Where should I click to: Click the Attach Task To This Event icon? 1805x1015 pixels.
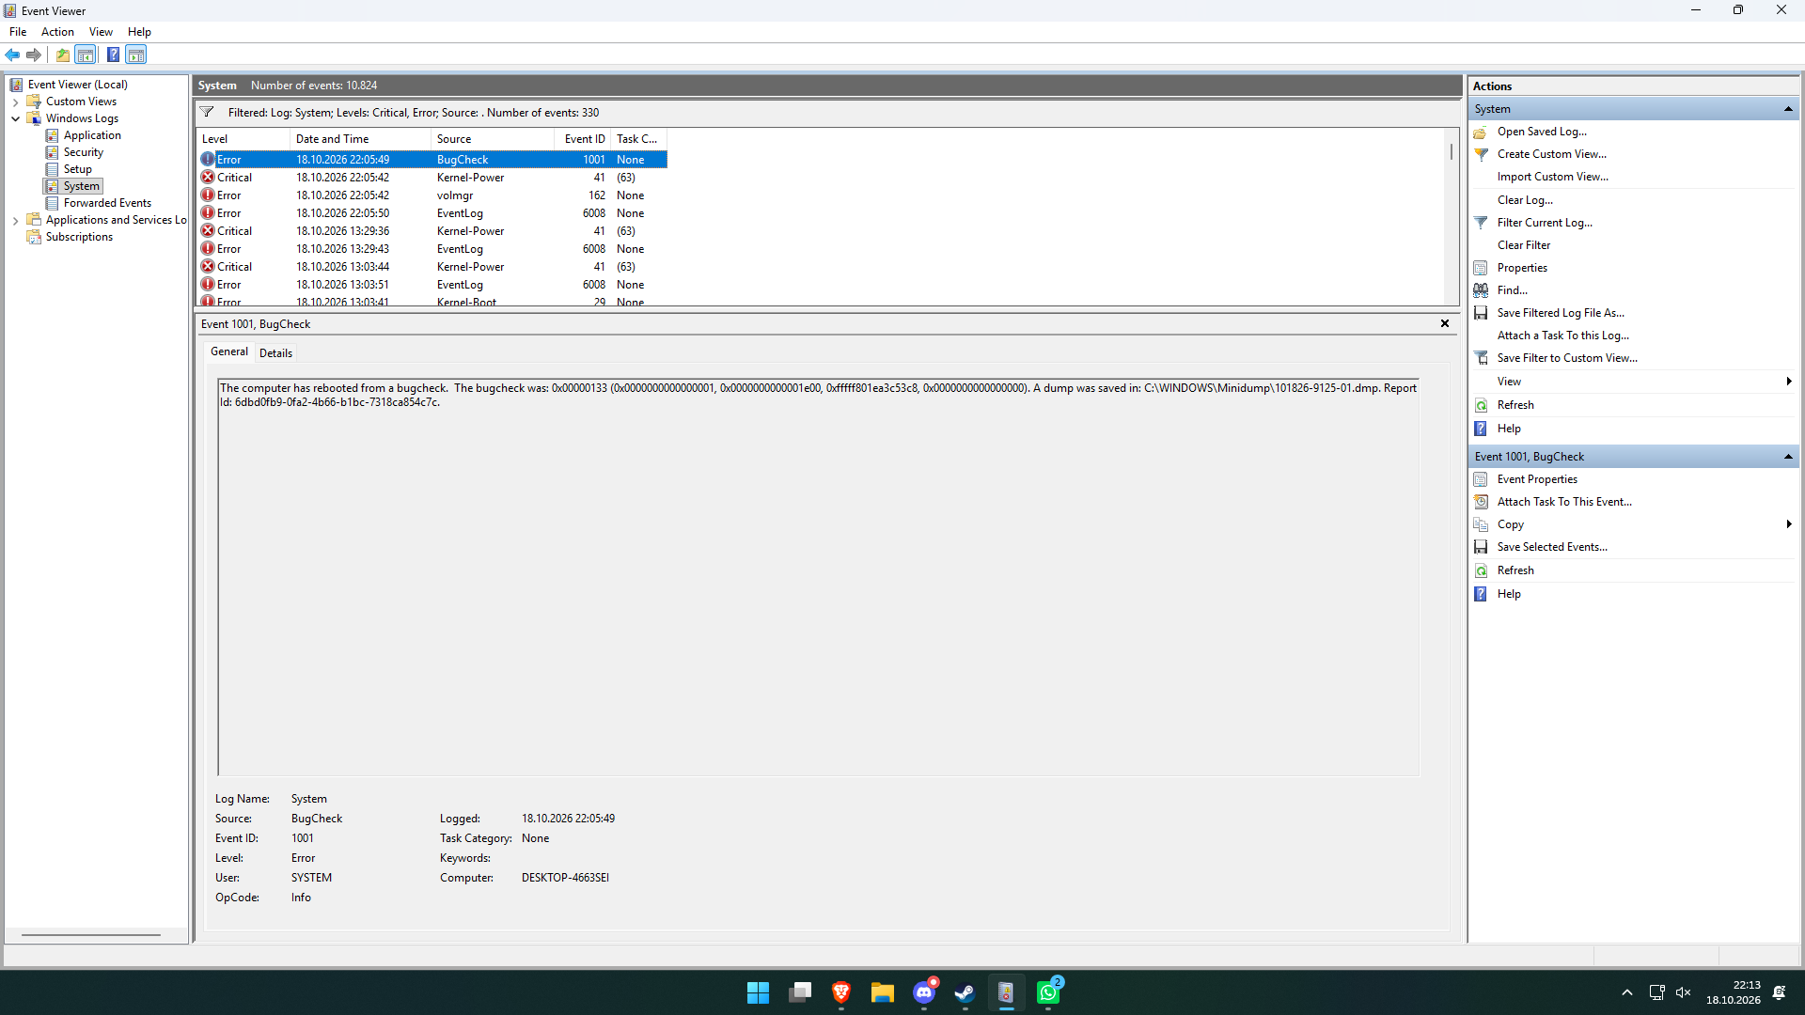[x=1481, y=502]
